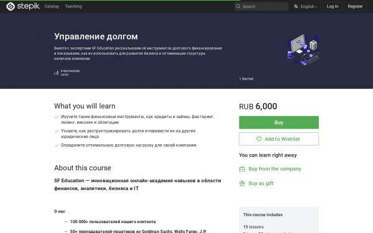Focus the Search input field
This screenshot has width=373, height=233.
tap(261, 6)
